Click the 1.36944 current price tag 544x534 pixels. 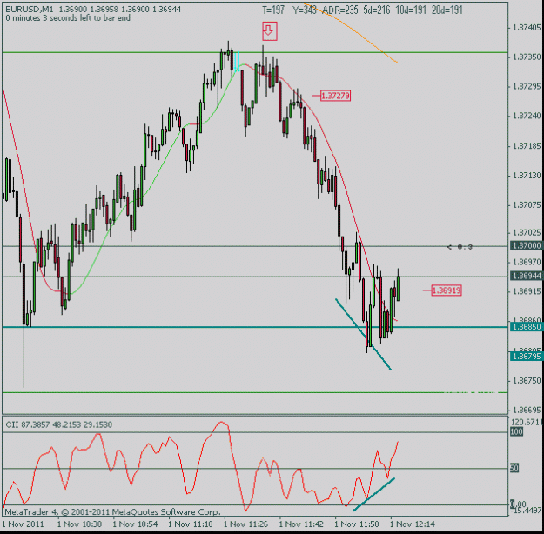point(527,276)
